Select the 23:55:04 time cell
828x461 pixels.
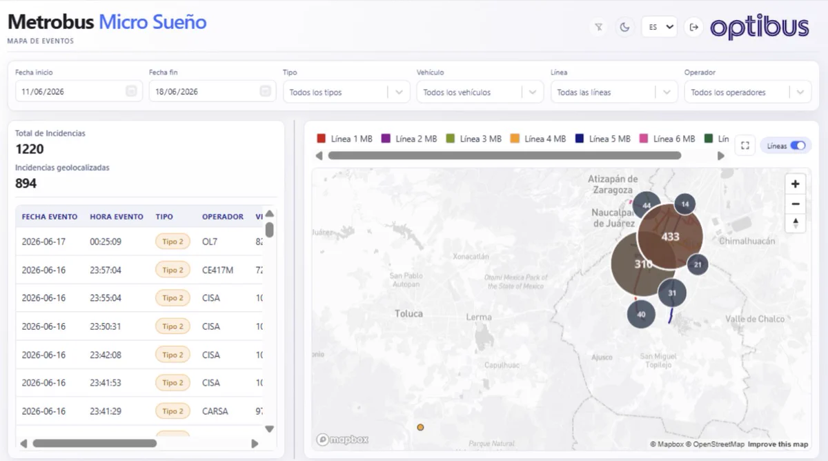coord(106,298)
